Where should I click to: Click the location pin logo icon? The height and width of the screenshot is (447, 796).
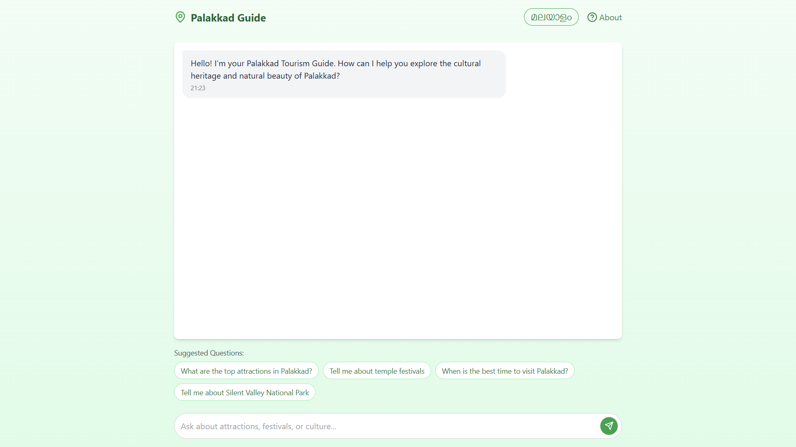pyautogui.click(x=180, y=17)
